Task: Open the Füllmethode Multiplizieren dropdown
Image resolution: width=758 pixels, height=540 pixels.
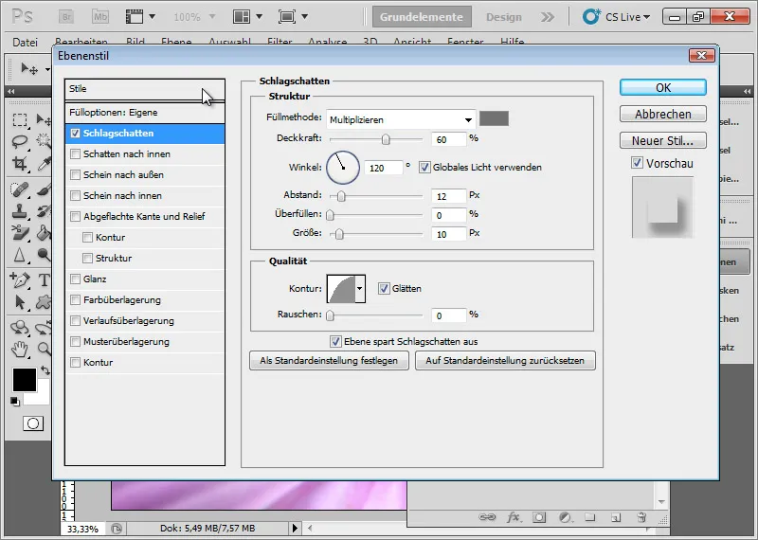Action: pos(401,119)
